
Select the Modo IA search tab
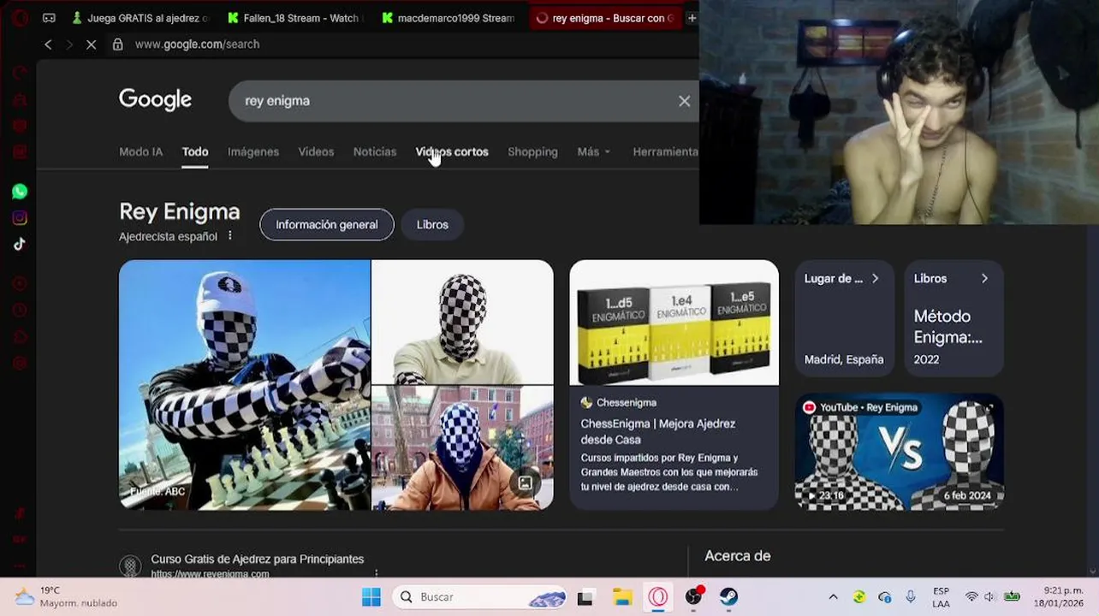140,151
